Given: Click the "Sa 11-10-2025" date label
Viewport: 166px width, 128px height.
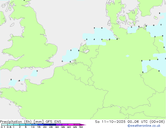Looking at the screenshot, I should [x=107, y=122].
